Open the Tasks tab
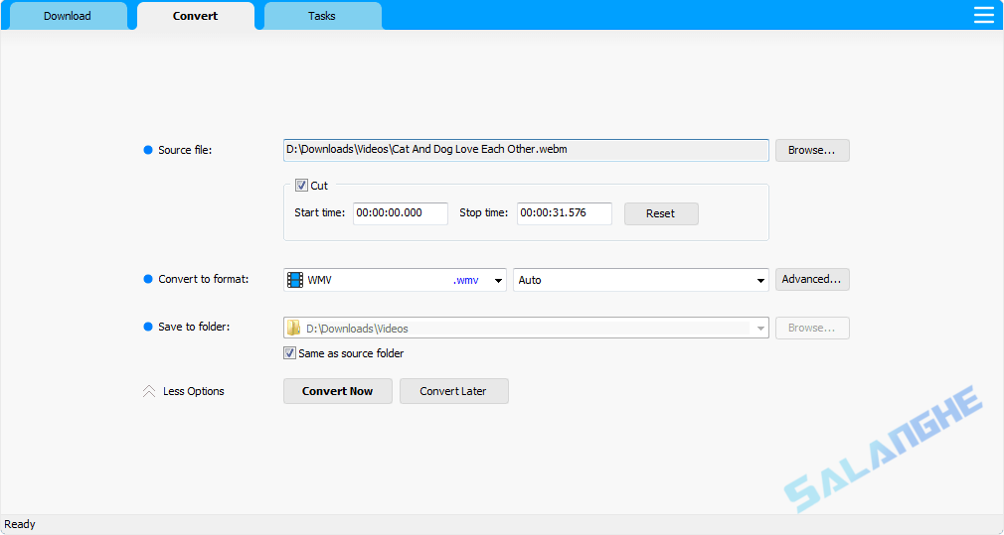Screen dimensions: 1004x535 tap(322, 16)
